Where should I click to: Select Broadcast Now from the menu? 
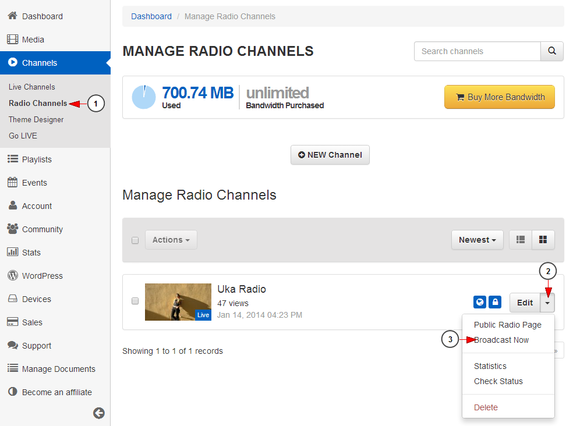pos(501,340)
